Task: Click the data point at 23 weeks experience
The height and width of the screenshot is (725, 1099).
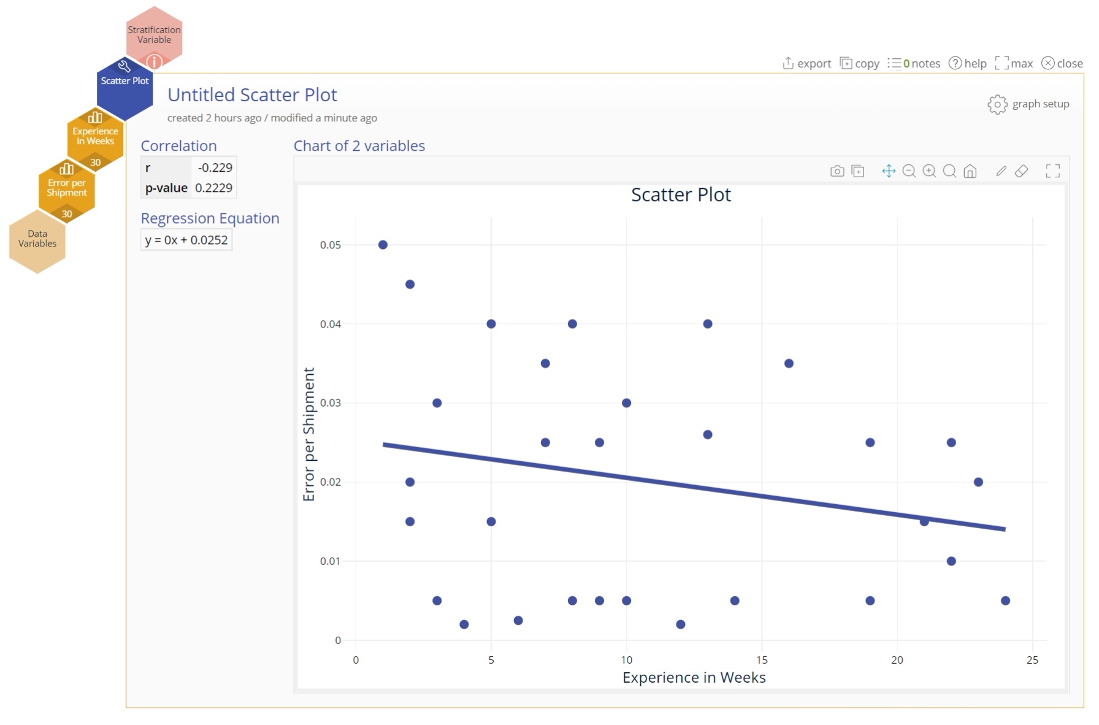Action: coord(978,482)
